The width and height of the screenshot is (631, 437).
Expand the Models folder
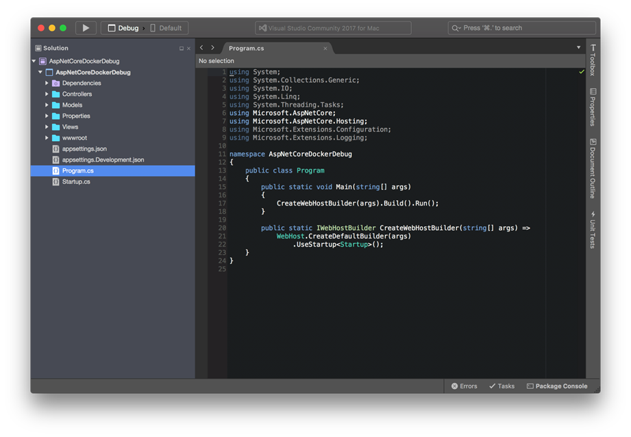[47, 105]
